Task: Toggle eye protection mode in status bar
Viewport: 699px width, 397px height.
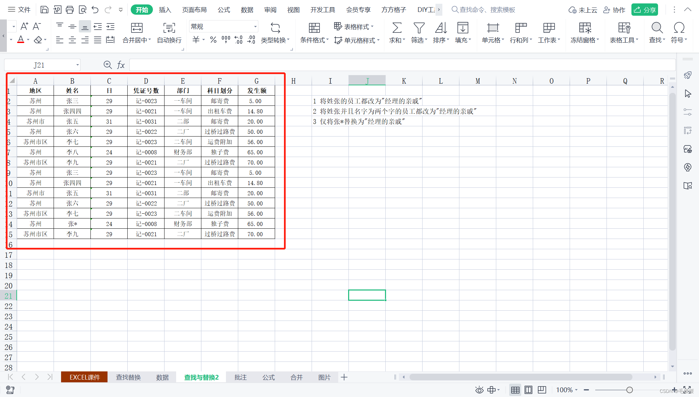Action: pos(479,390)
